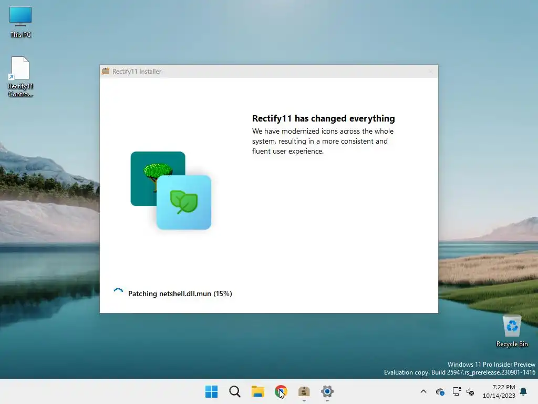Open the notifications bell icon

coord(523,391)
